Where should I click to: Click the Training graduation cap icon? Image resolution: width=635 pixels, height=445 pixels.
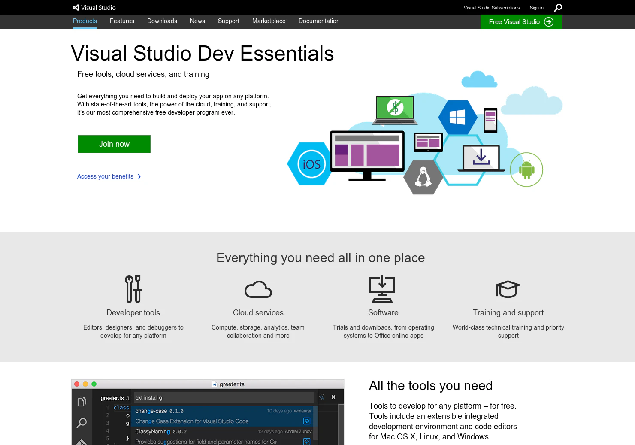point(508,289)
